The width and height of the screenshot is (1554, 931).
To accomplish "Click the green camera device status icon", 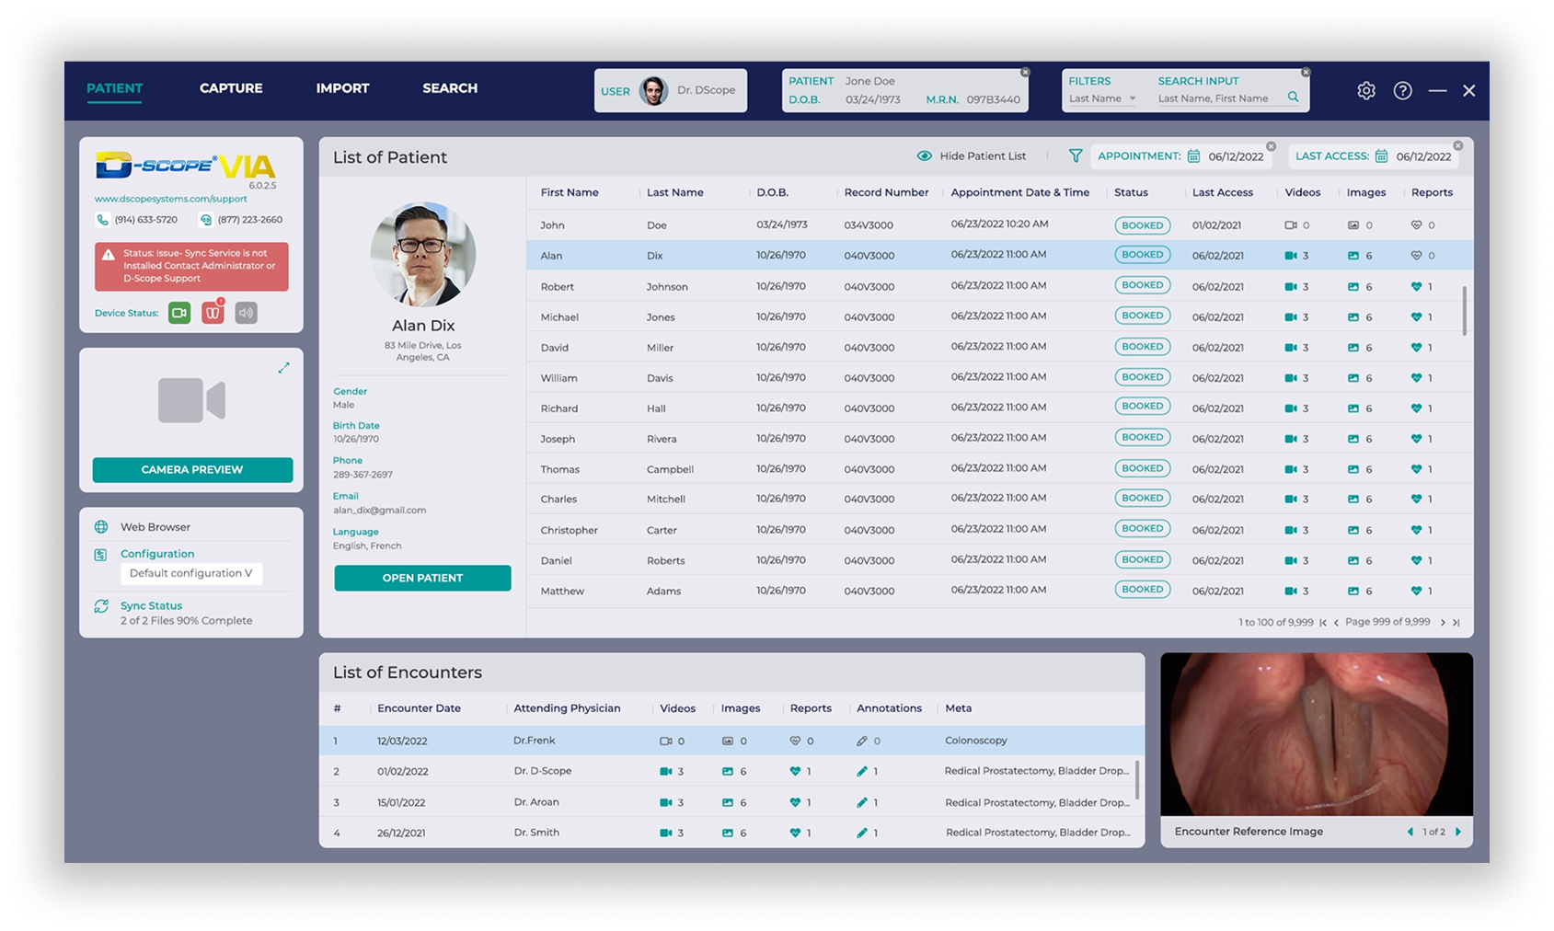I will (x=179, y=313).
